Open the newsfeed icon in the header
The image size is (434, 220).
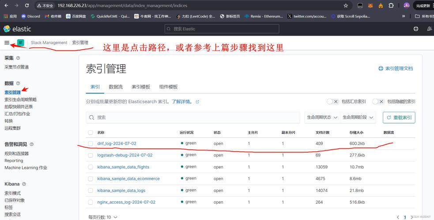[429, 29]
